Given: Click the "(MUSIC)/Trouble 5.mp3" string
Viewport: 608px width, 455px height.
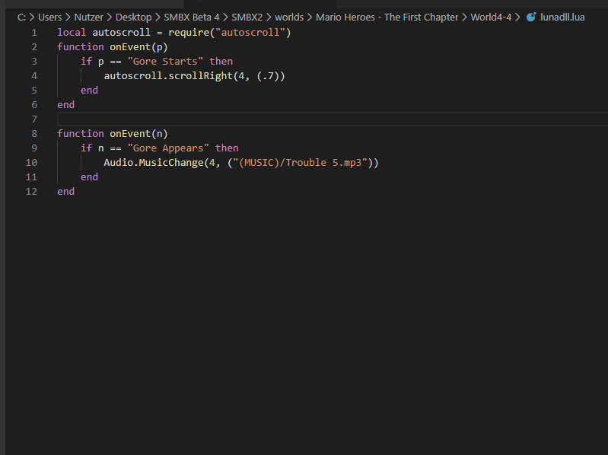Looking at the screenshot, I should coord(300,162).
